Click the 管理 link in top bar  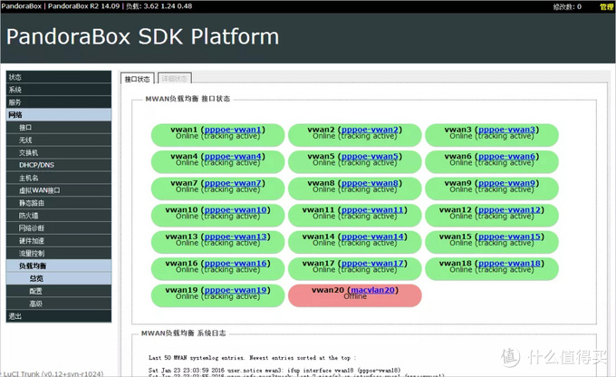pyautogui.click(x=606, y=6)
